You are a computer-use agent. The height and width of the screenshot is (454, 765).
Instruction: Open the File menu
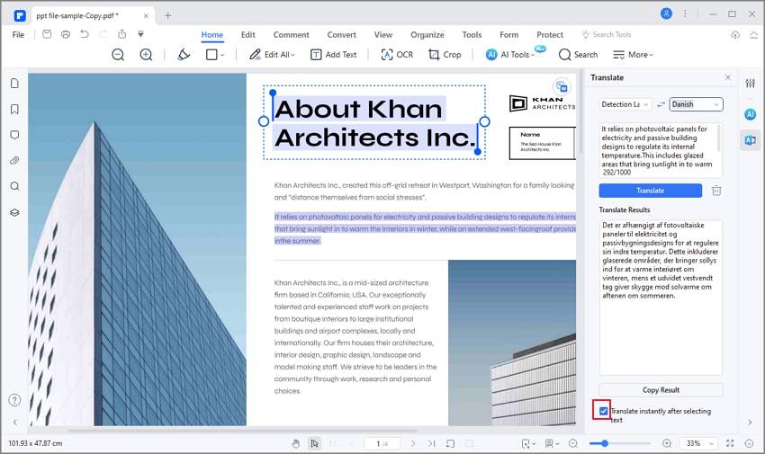[18, 34]
